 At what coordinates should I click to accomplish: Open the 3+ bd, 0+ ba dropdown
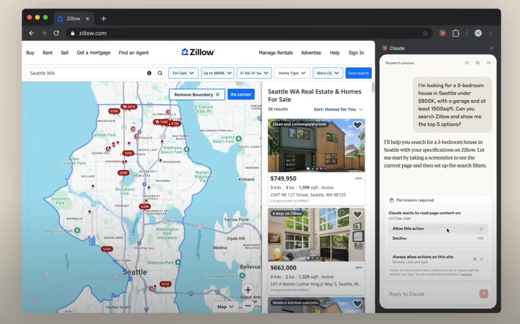[254, 73]
